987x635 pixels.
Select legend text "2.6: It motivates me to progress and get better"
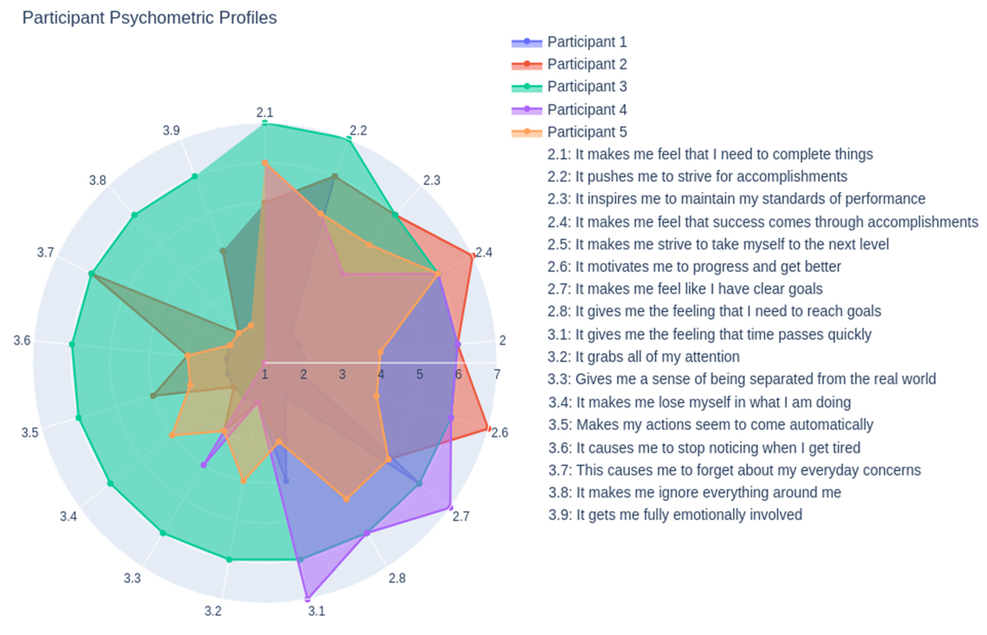click(x=694, y=267)
